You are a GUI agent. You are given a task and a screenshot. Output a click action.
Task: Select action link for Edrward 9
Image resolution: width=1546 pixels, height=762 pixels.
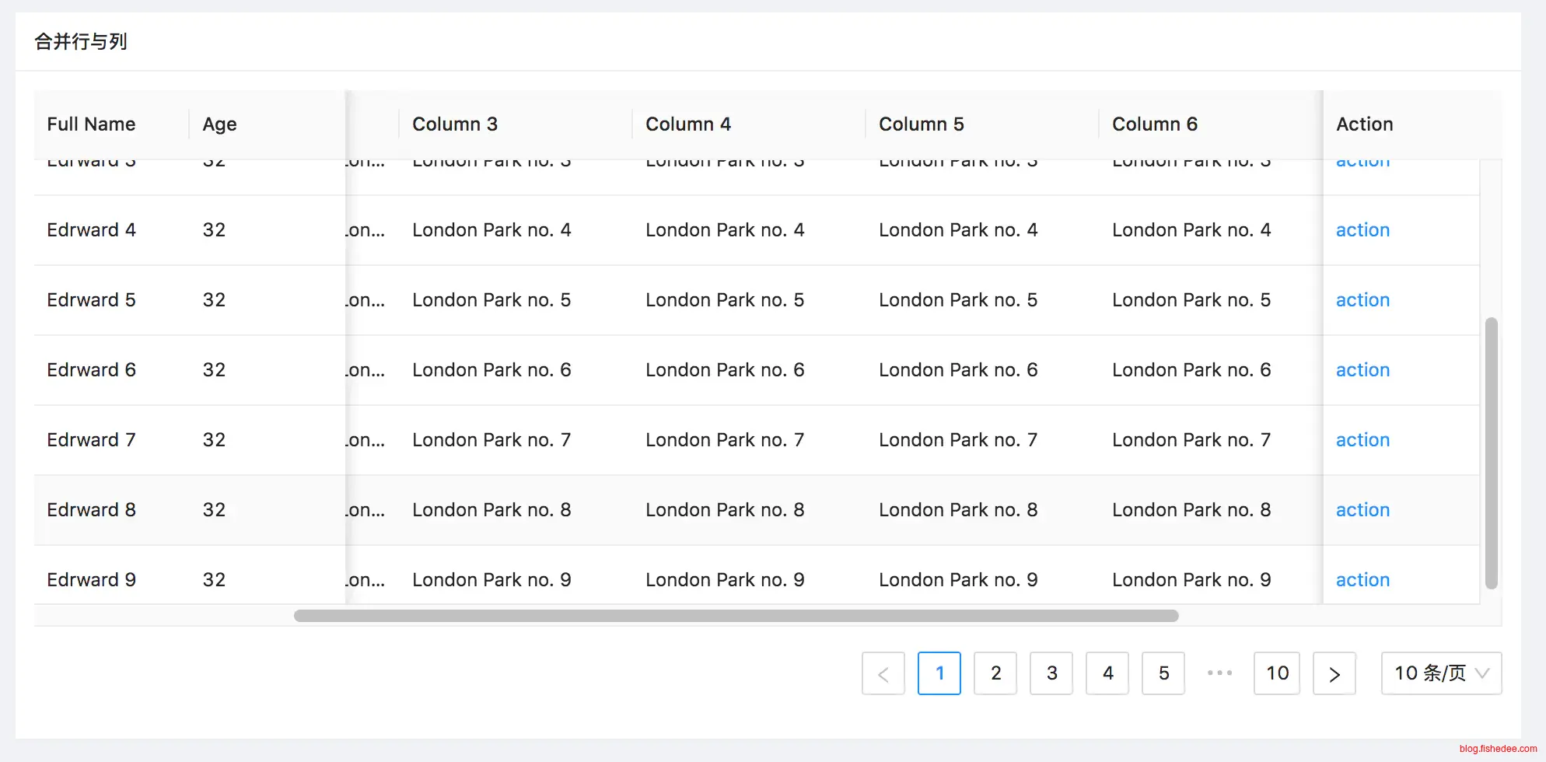click(x=1362, y=580)
